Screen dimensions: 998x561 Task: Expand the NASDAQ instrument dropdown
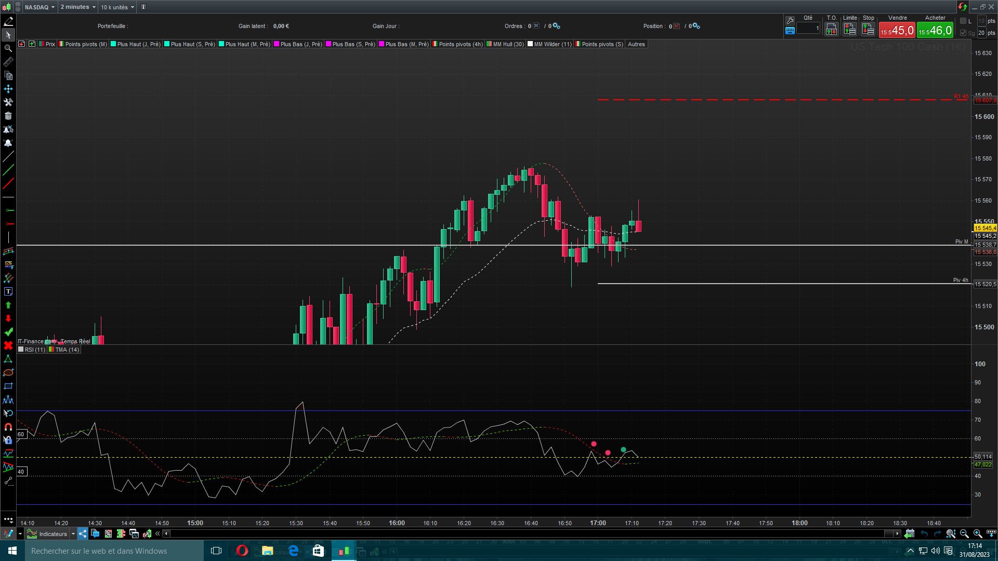coord(40,7)
